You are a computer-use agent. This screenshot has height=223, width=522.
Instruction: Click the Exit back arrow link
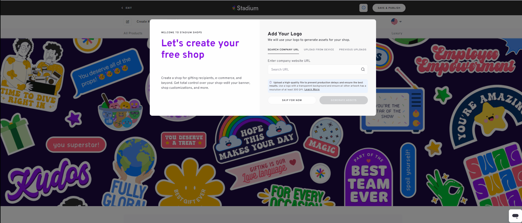127,8
